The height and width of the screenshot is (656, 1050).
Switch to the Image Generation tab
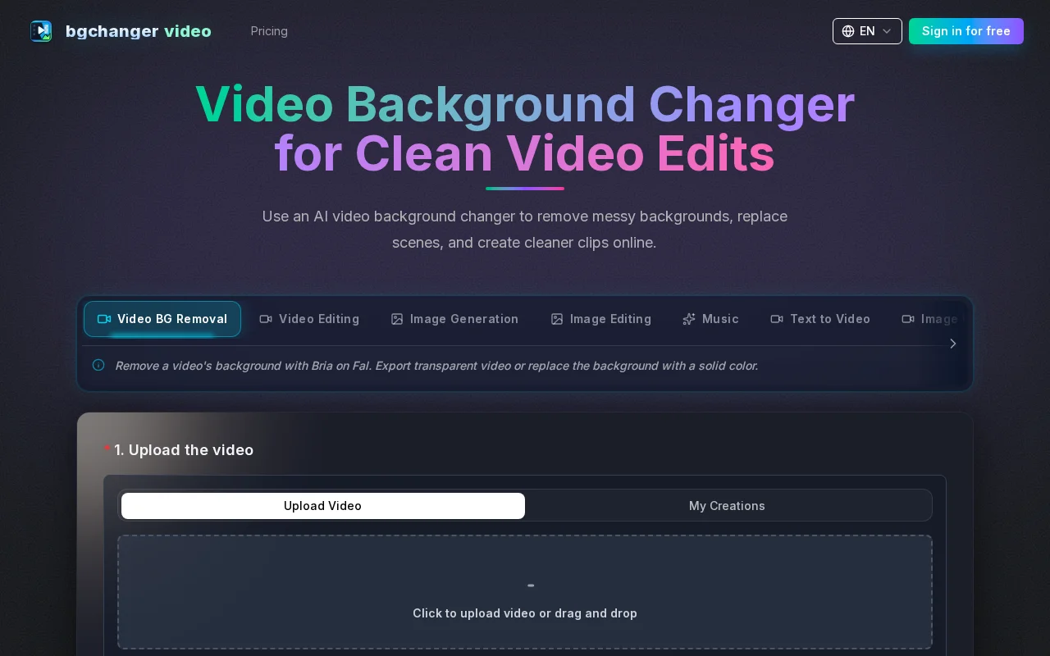pyautogui.click(x=454, y=319)
